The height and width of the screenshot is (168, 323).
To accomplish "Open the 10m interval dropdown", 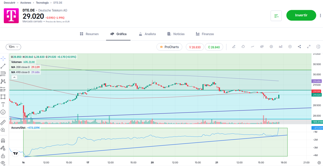I will (x=13, y=47).
